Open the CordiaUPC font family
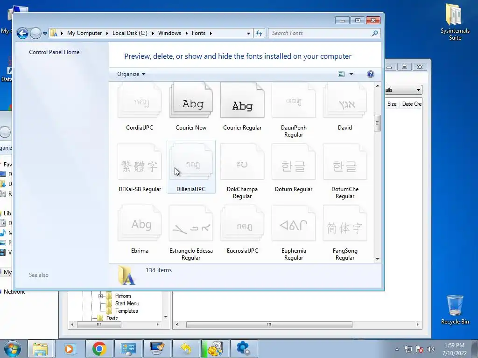The width and height of the screenshot is (478, 358). point(140,107)
